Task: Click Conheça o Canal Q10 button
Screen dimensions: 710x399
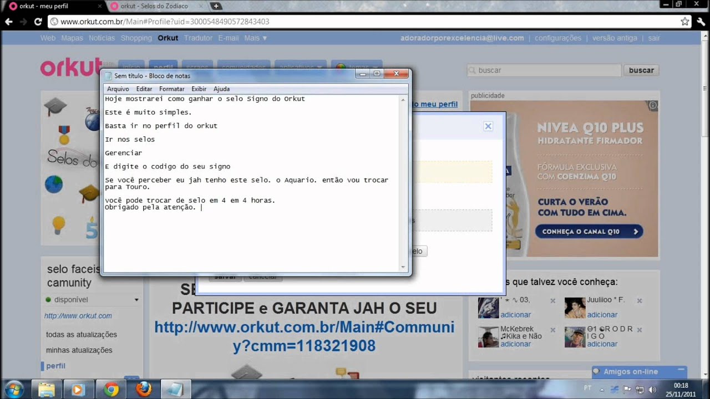Action: [x=589, y=232]
